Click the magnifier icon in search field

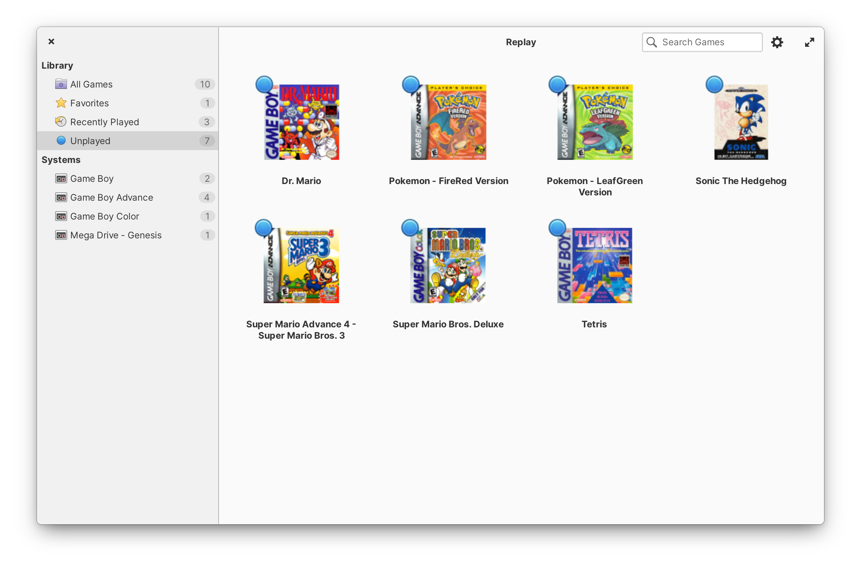point(651,42)
